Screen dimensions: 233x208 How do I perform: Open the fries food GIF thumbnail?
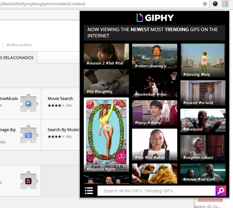pos(154,174)
